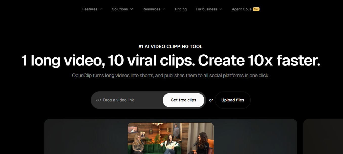The width and height of the screenshot is (343, 154).
Task: Expand the Features dropdown chevron
Action: point(101,9)
